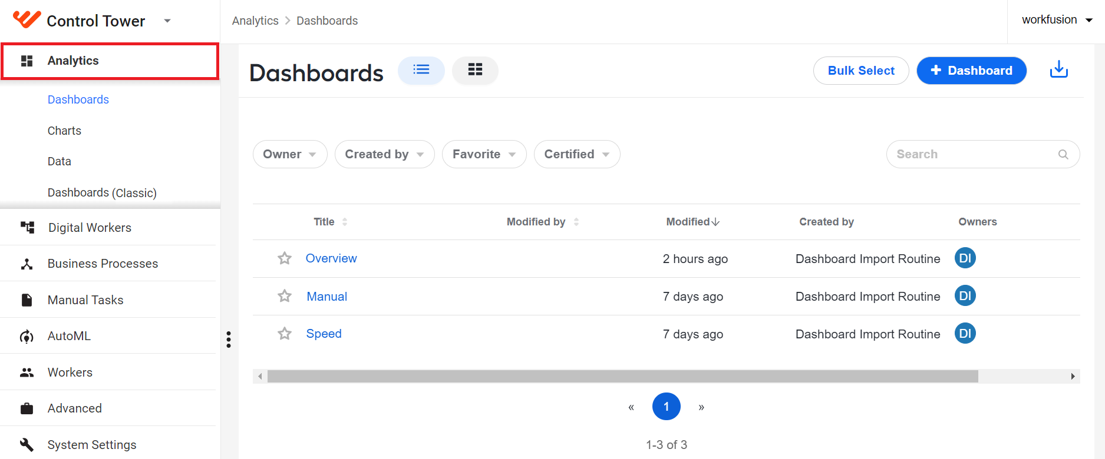Open Dashboards (Classic) menu item
This screenshot has width=1105, height=459.
pos(102,192)
